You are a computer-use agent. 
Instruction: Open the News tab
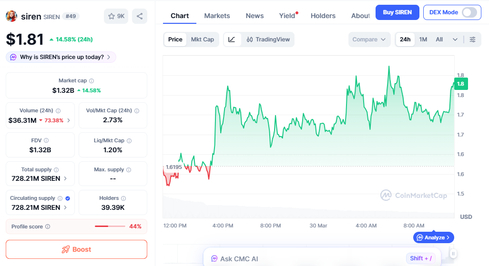[x=255, y=16]
